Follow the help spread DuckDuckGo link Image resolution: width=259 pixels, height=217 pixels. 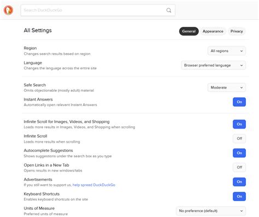tap(94, 185)
